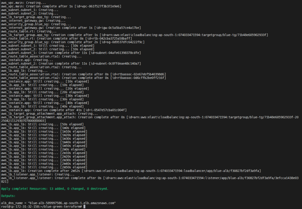Viewport: 302px width, 209px height.
Task: Click the '[2m30s elapsed]' app_lb line
Action: (44, 160)
